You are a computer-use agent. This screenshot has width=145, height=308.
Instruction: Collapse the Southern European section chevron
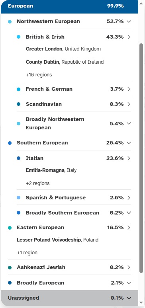coord(129,143)
